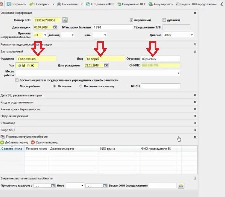Click Напечатать to print the sheet
225x197 pixels.
[x=67, y=4]
